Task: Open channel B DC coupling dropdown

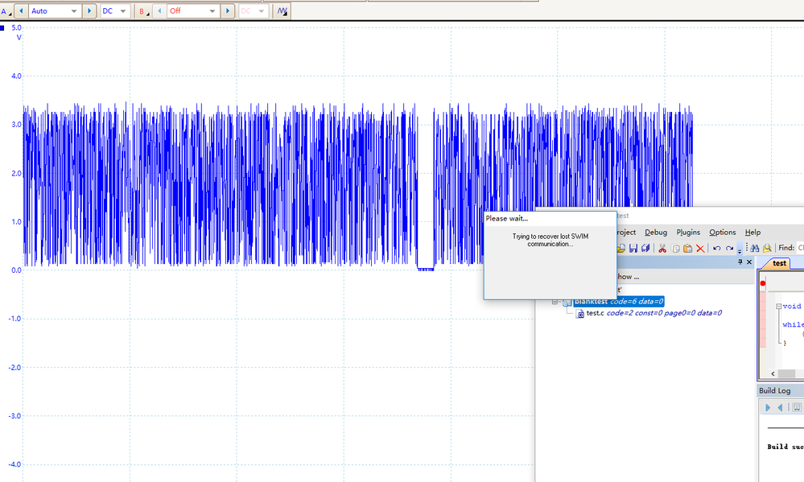Action: point(254,10)
